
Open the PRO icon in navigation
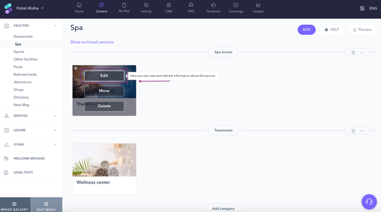[191, 5]
